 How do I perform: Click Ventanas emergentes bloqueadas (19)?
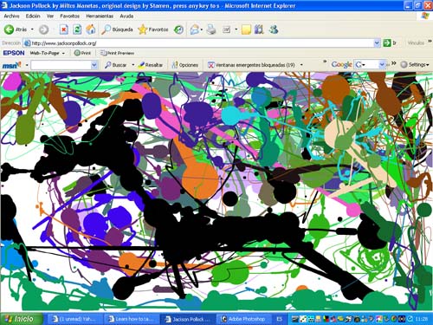(x=251, y=65)
